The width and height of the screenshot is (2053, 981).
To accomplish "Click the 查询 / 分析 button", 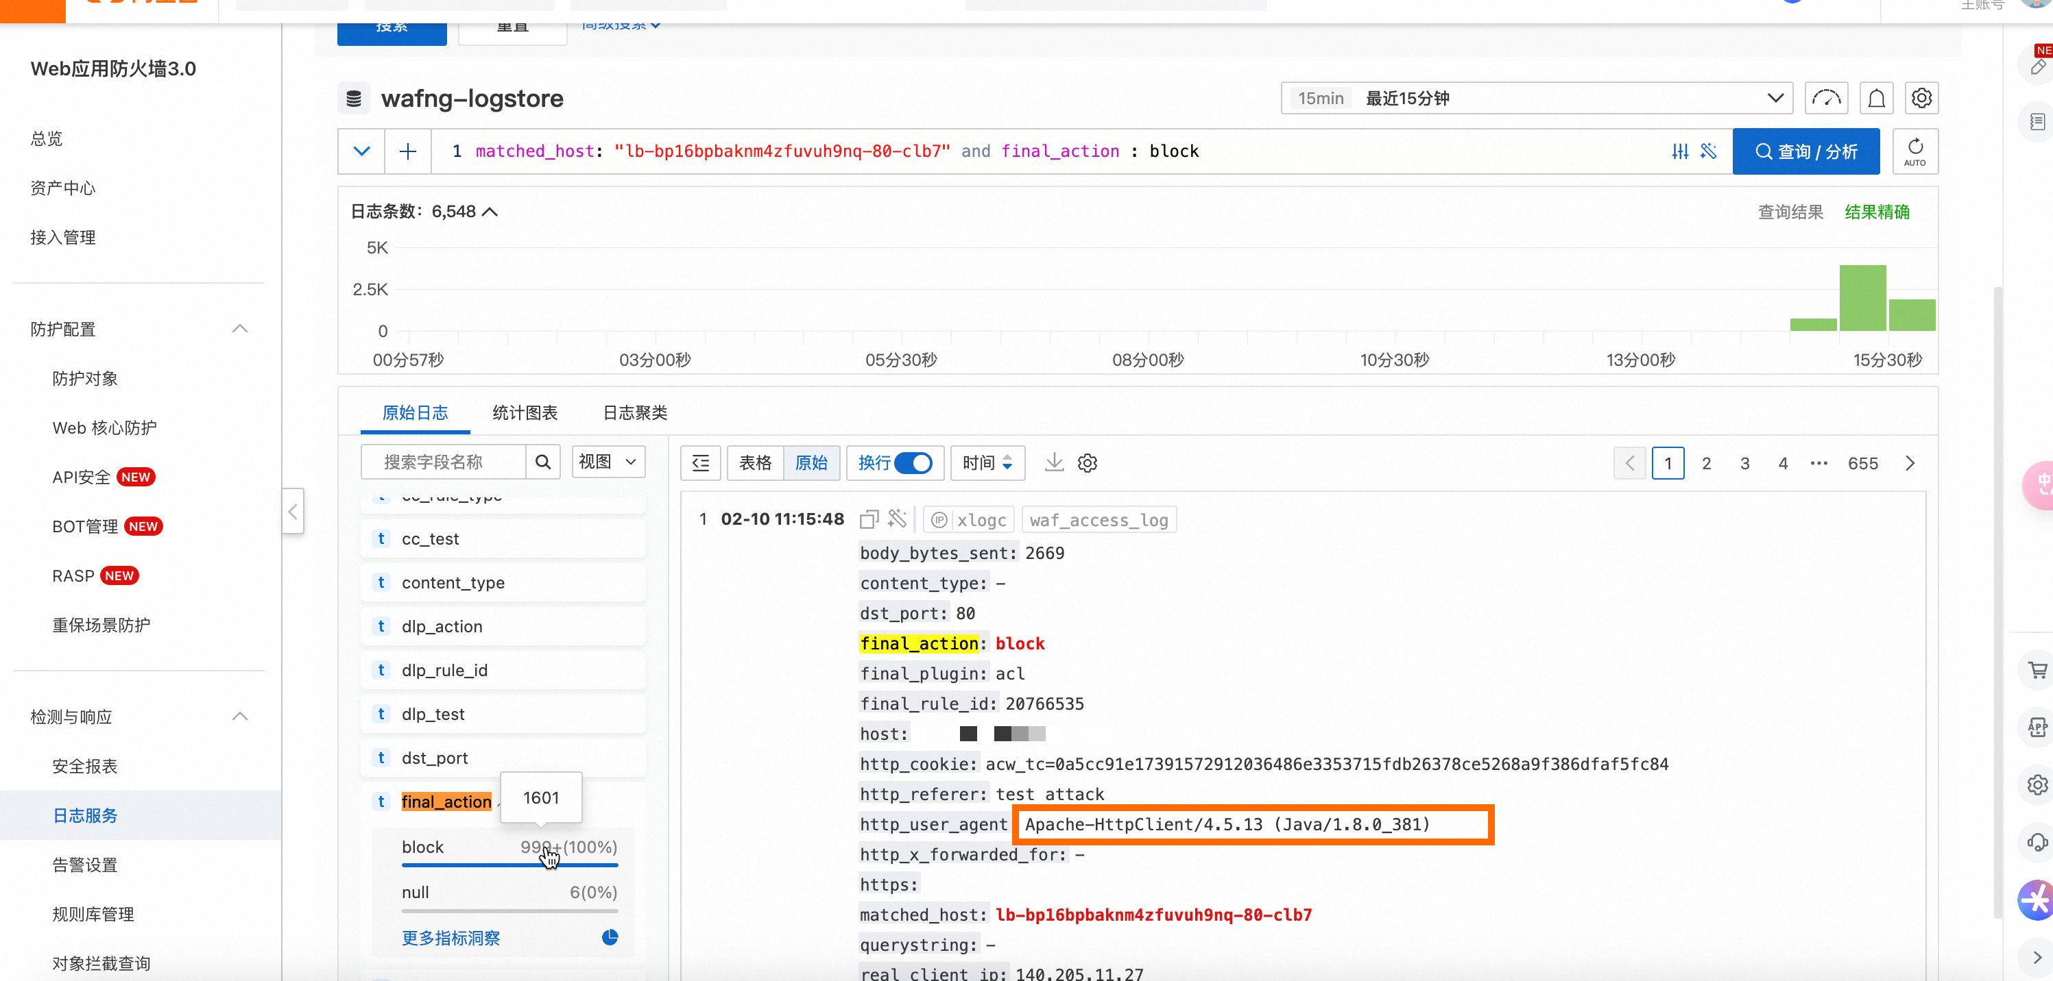I will 1805,151.
